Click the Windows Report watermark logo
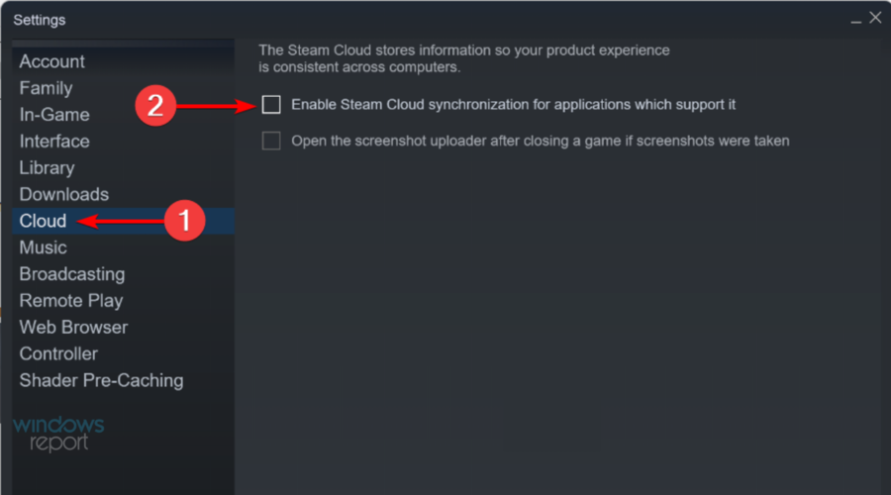 pos(58,434)
